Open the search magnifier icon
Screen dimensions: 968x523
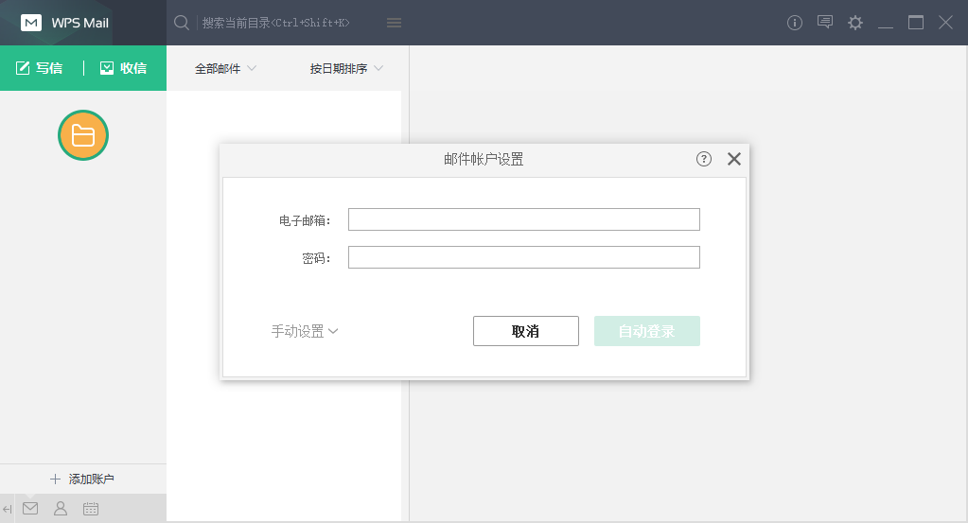(x=182, y=23)
